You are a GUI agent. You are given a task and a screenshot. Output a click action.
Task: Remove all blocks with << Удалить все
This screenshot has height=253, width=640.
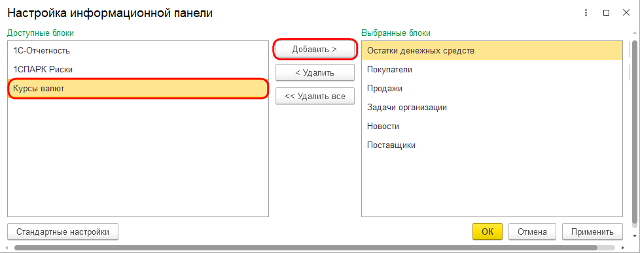pos(315,97)
